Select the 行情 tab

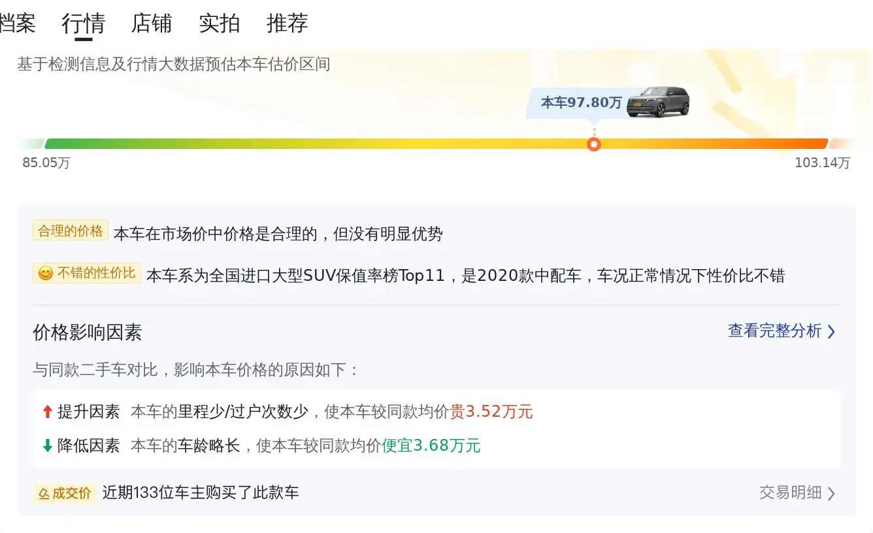(83, 24)
